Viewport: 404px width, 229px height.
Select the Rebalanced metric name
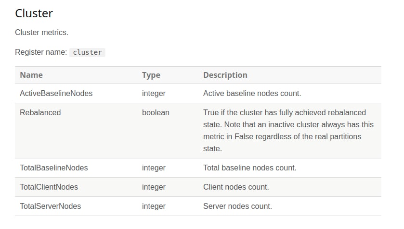pyautogui.click(x=40, y=112)
